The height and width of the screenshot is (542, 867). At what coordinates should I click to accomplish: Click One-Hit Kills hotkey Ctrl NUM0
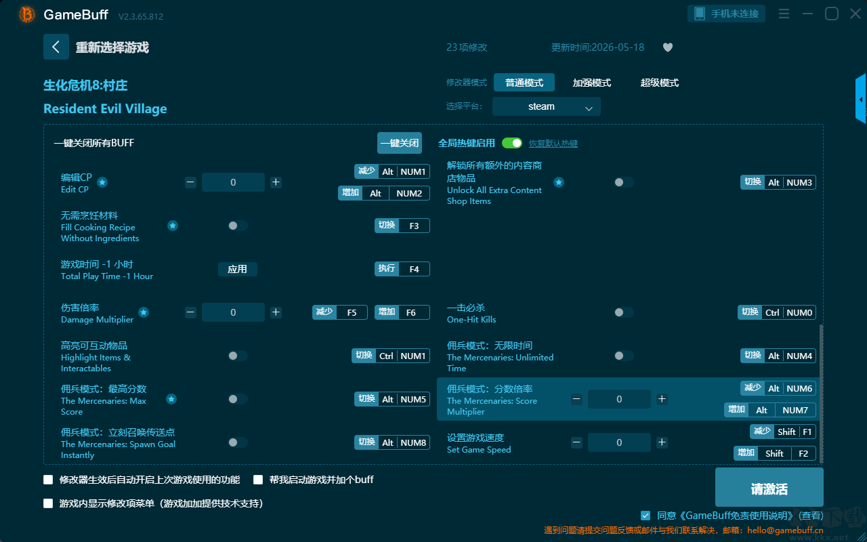[777, 312]
